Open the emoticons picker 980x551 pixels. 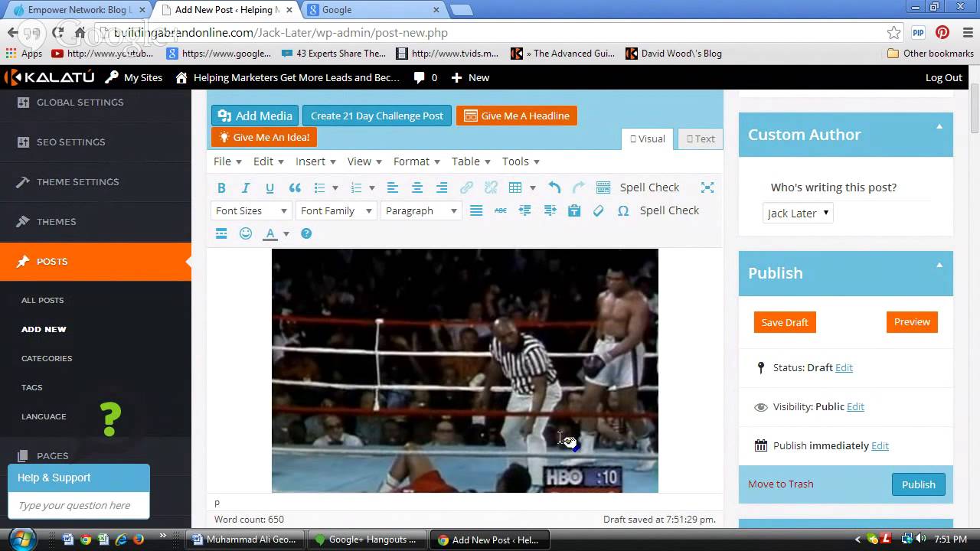pyautogui.click(x=246, y=233)
